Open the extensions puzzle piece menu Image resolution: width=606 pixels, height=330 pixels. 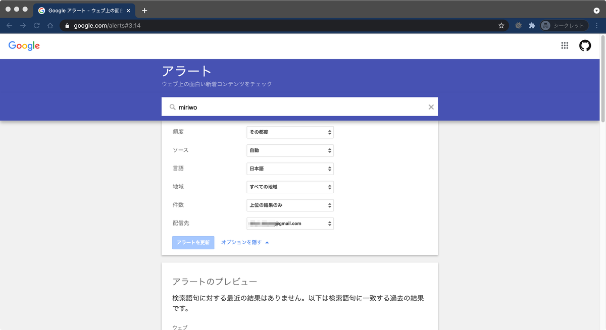pos(532,25)
